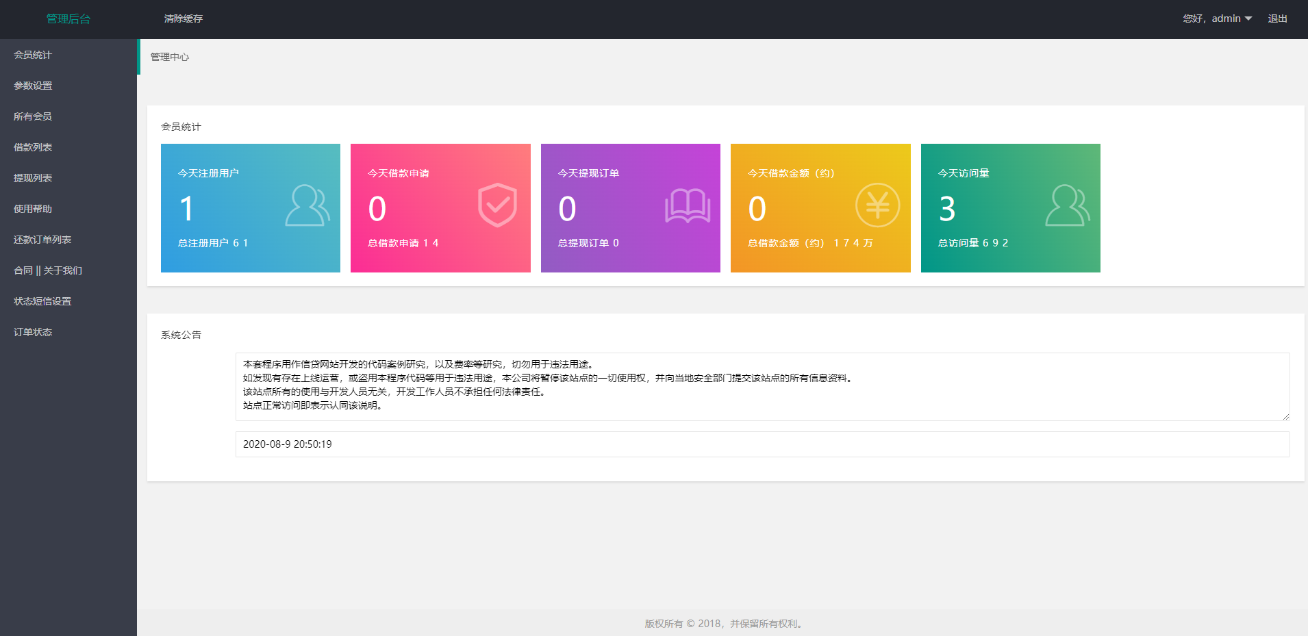Select 所有会员 in the sidebar
The image size is (1308, 636).
32,116
